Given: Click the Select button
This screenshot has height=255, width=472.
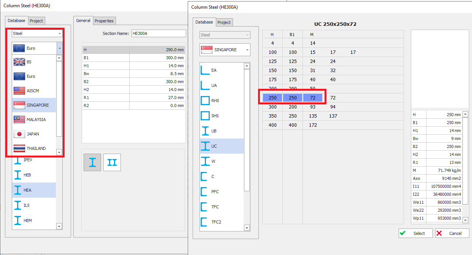Looking at the screenshot, I should [415, 233].
